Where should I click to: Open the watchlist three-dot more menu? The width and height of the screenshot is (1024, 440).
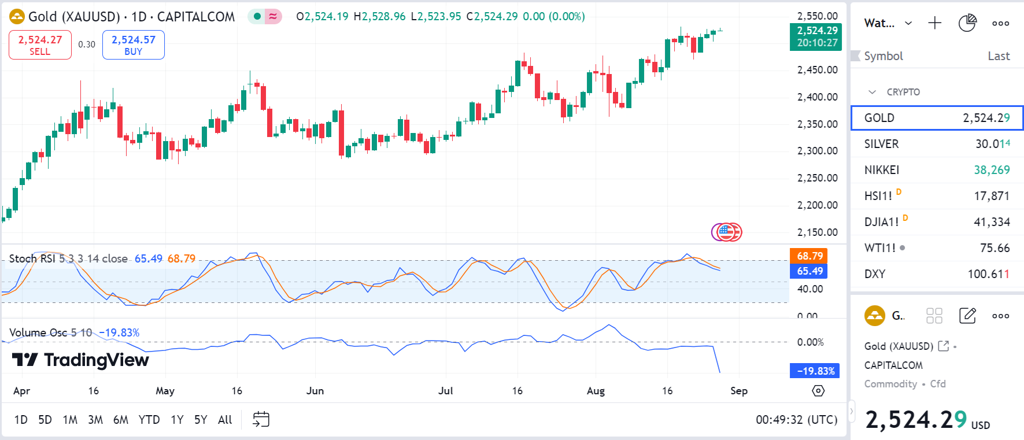[x=1000, y=23]
